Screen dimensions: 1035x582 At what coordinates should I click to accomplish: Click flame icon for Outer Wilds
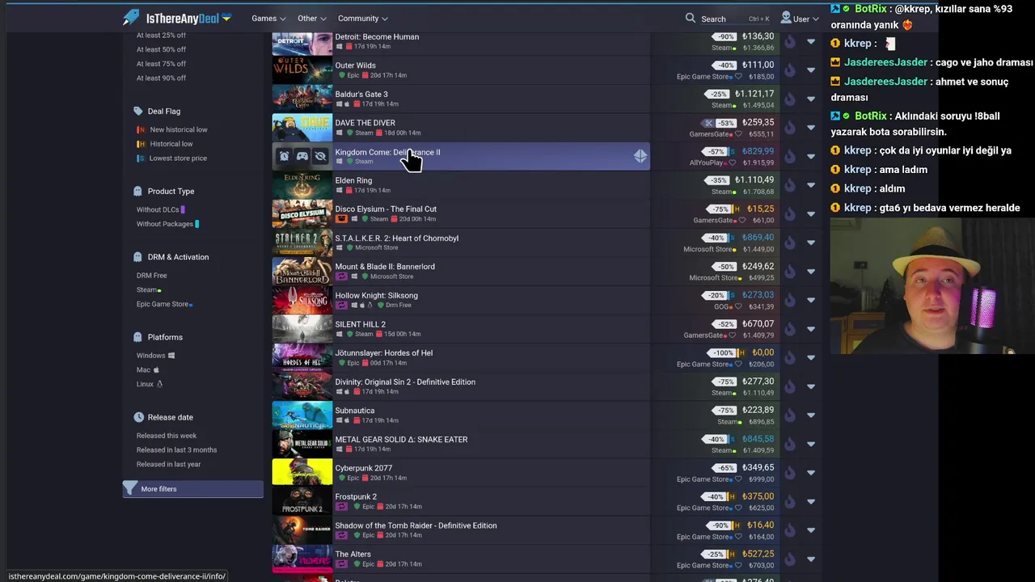coord(789,70)
